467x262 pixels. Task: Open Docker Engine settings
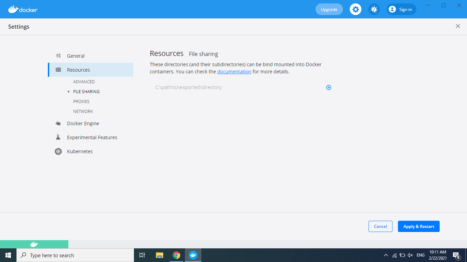pos(91,123)
